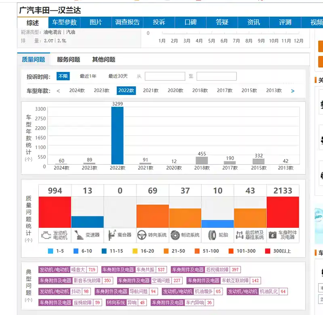Open 机油增多 65 problem tag
The image size is (323, 315).
192,292
